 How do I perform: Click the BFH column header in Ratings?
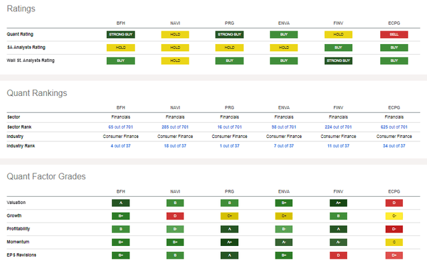(x=121, y=23)
